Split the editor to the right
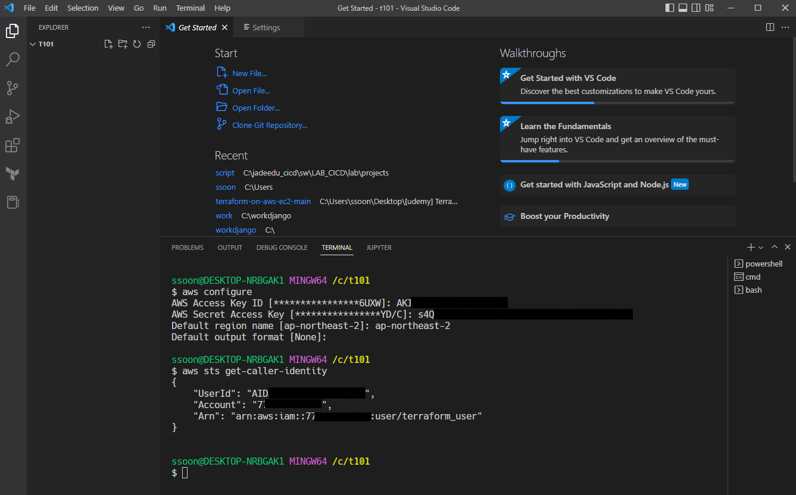 [770, 27]
